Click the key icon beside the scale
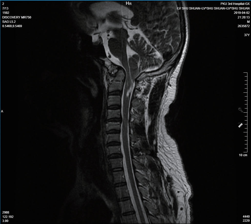This screenshot has width=251, height=224. pos(240,110)
